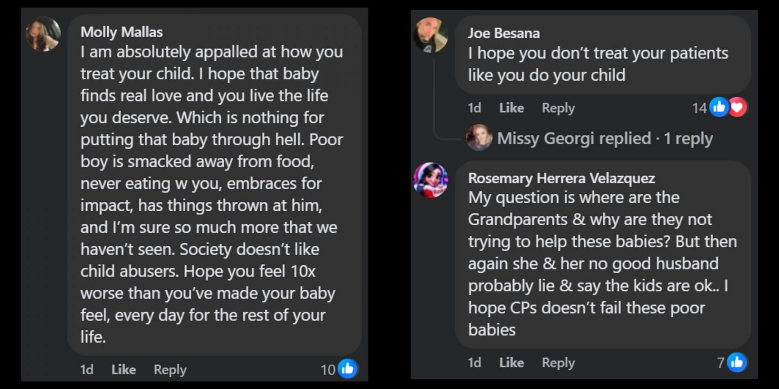Like Molly Mallas's comment
The height and width of the screenshot is (389, 779).
click(x=123, y=370)
